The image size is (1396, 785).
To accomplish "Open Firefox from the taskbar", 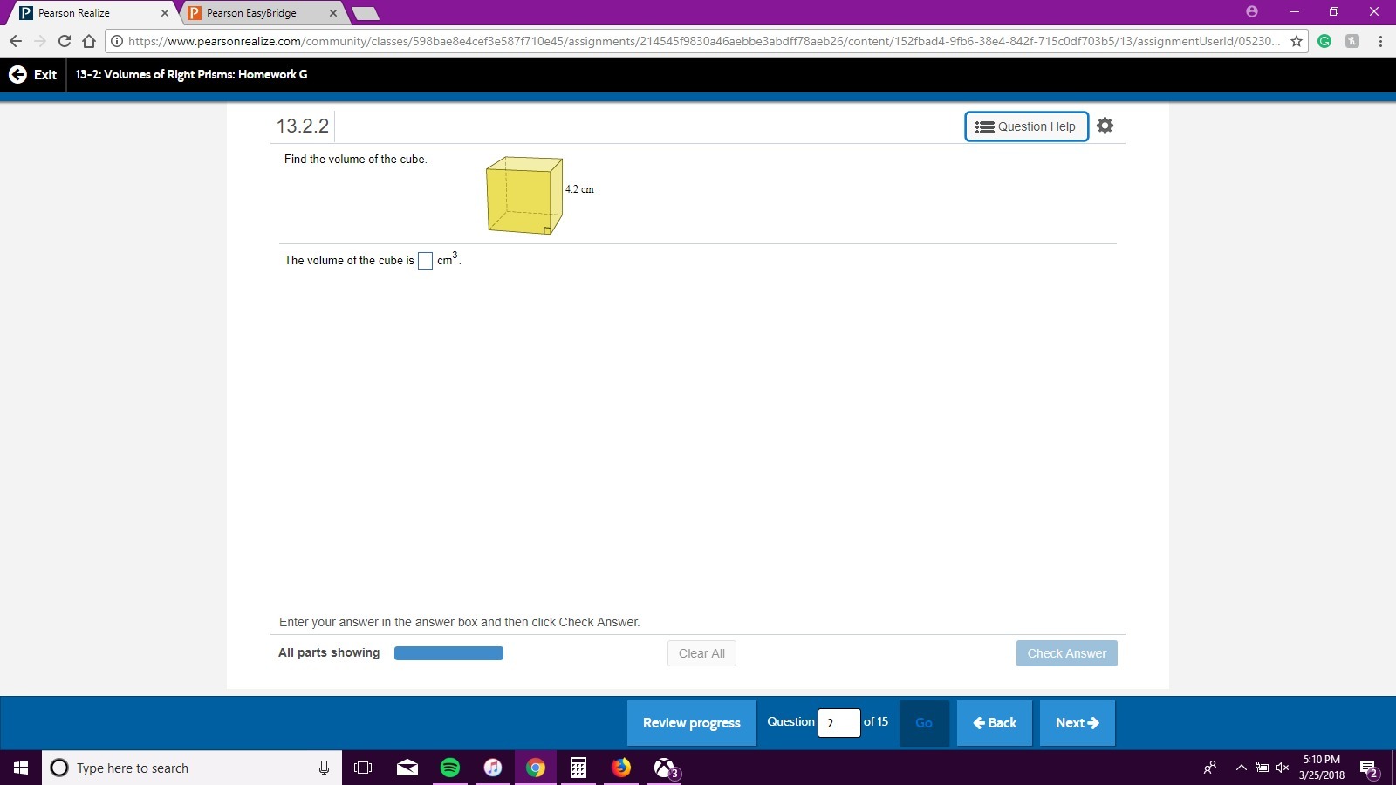I will 621,768.
